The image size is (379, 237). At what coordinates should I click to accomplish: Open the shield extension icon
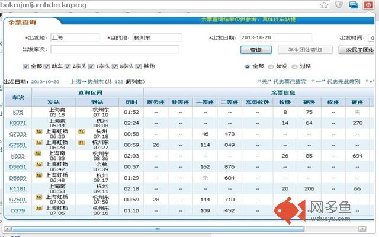tap(339, 5)
